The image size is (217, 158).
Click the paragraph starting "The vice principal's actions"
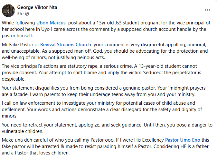click(97, 72)
